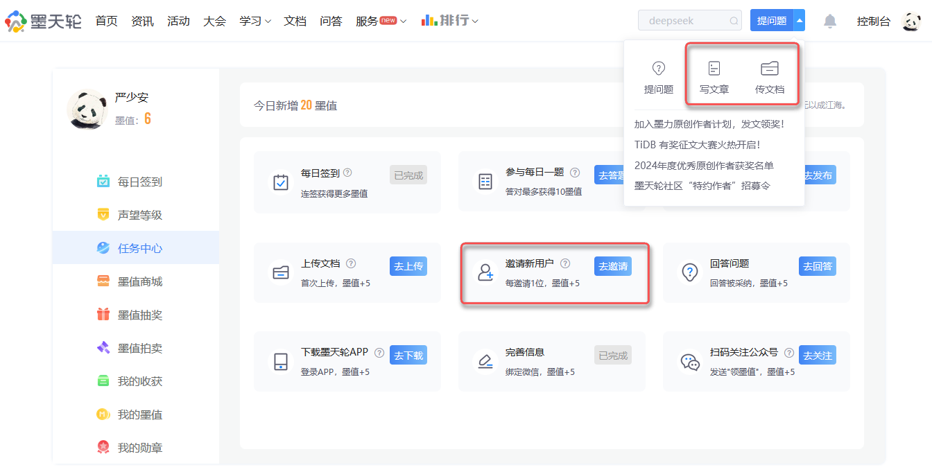Click 去上传 button

408,265
